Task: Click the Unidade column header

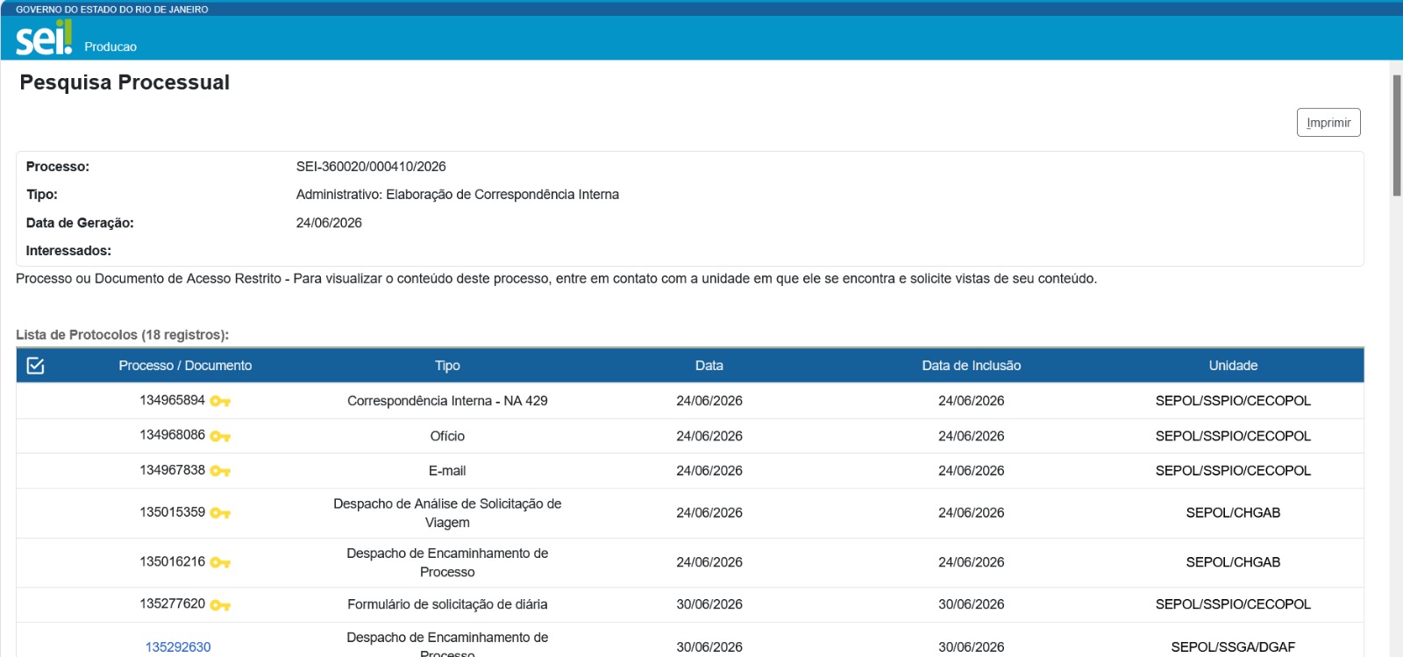Action: click(x=1233, y=366)
